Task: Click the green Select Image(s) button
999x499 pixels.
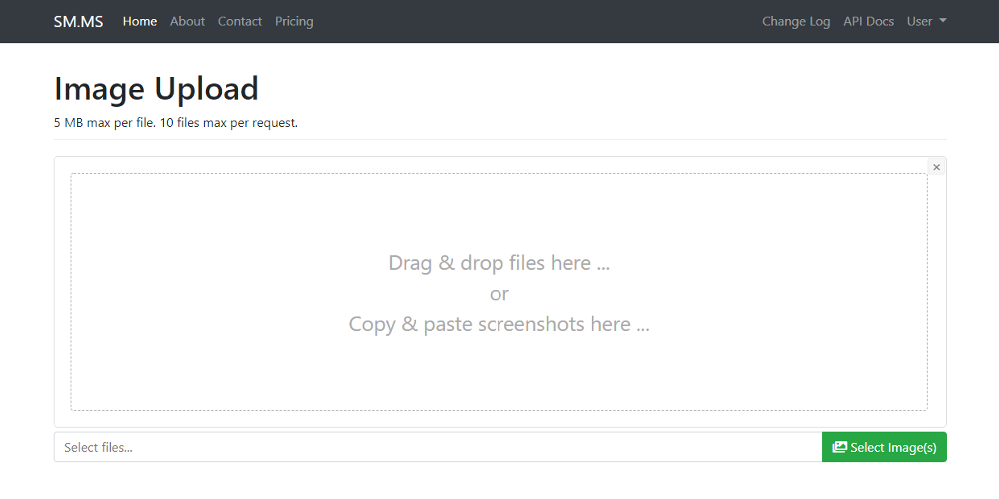Action: (884, 447)
